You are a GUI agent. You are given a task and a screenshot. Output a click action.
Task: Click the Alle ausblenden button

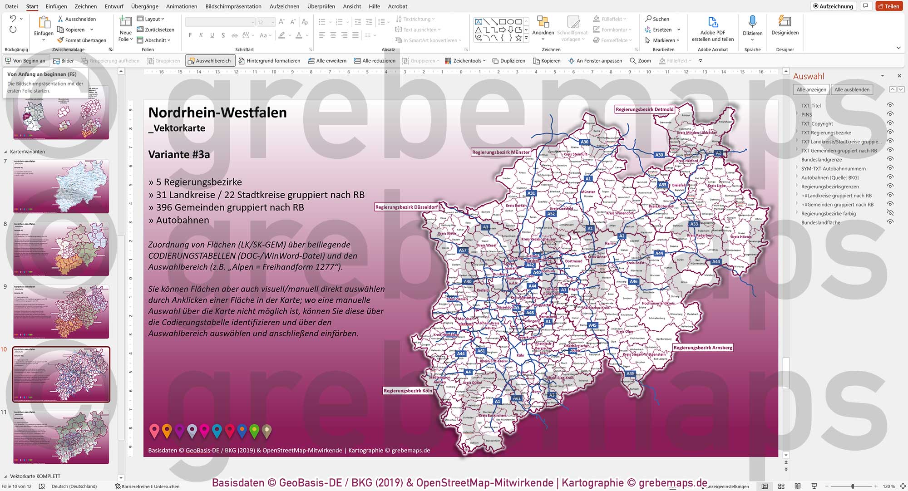click(x=852, y=89)
